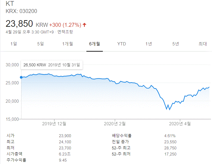The width and height of the screenshot is (212, 164).
Task: Click the red up-arrow price change icon
Action: click(85, 25)
